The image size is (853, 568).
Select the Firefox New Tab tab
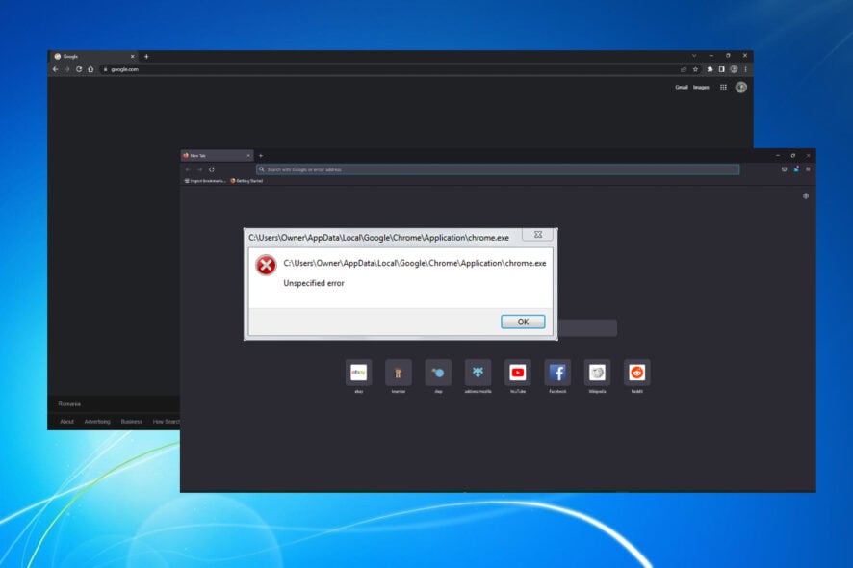coord(214,155)
